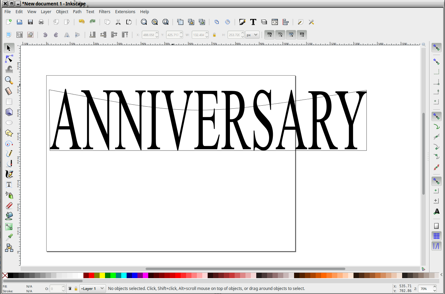Open the zoom percentage dropdown
Image resolution: width=445 pixels, height=294 pixels.
pyautogui.click(x=427, y=289)
